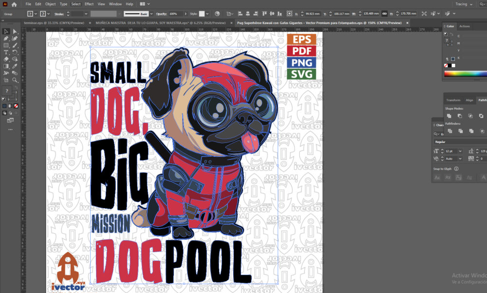Select the Direct Selection tool

(x=15, y=31)
